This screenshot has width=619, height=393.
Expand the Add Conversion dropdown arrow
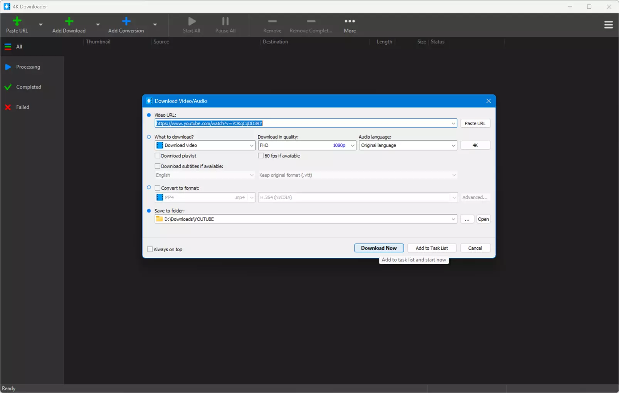coord(155,25)
